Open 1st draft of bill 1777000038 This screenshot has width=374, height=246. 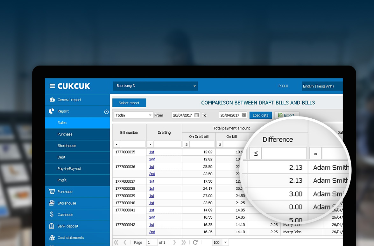pyautogui.click(x=152, y=188)
